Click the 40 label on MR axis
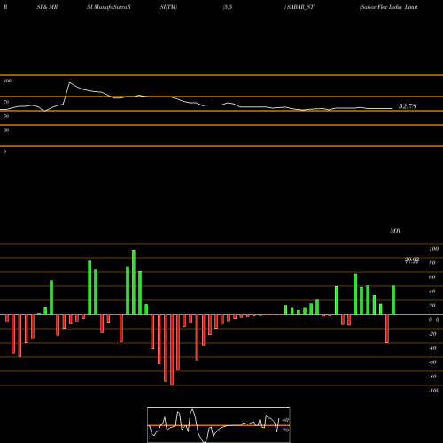The image size is (443, 443). 432,291
